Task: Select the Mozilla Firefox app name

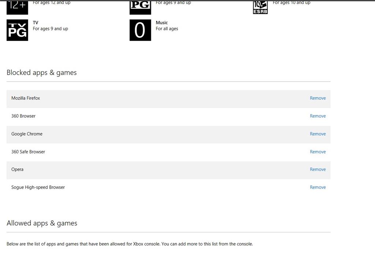Action: click(26, 98)
